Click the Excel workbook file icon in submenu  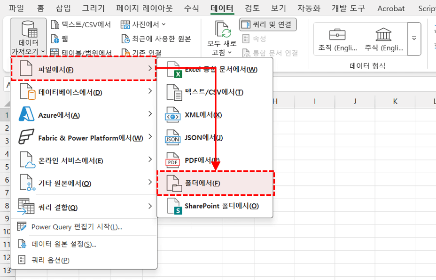coord(174,70)
